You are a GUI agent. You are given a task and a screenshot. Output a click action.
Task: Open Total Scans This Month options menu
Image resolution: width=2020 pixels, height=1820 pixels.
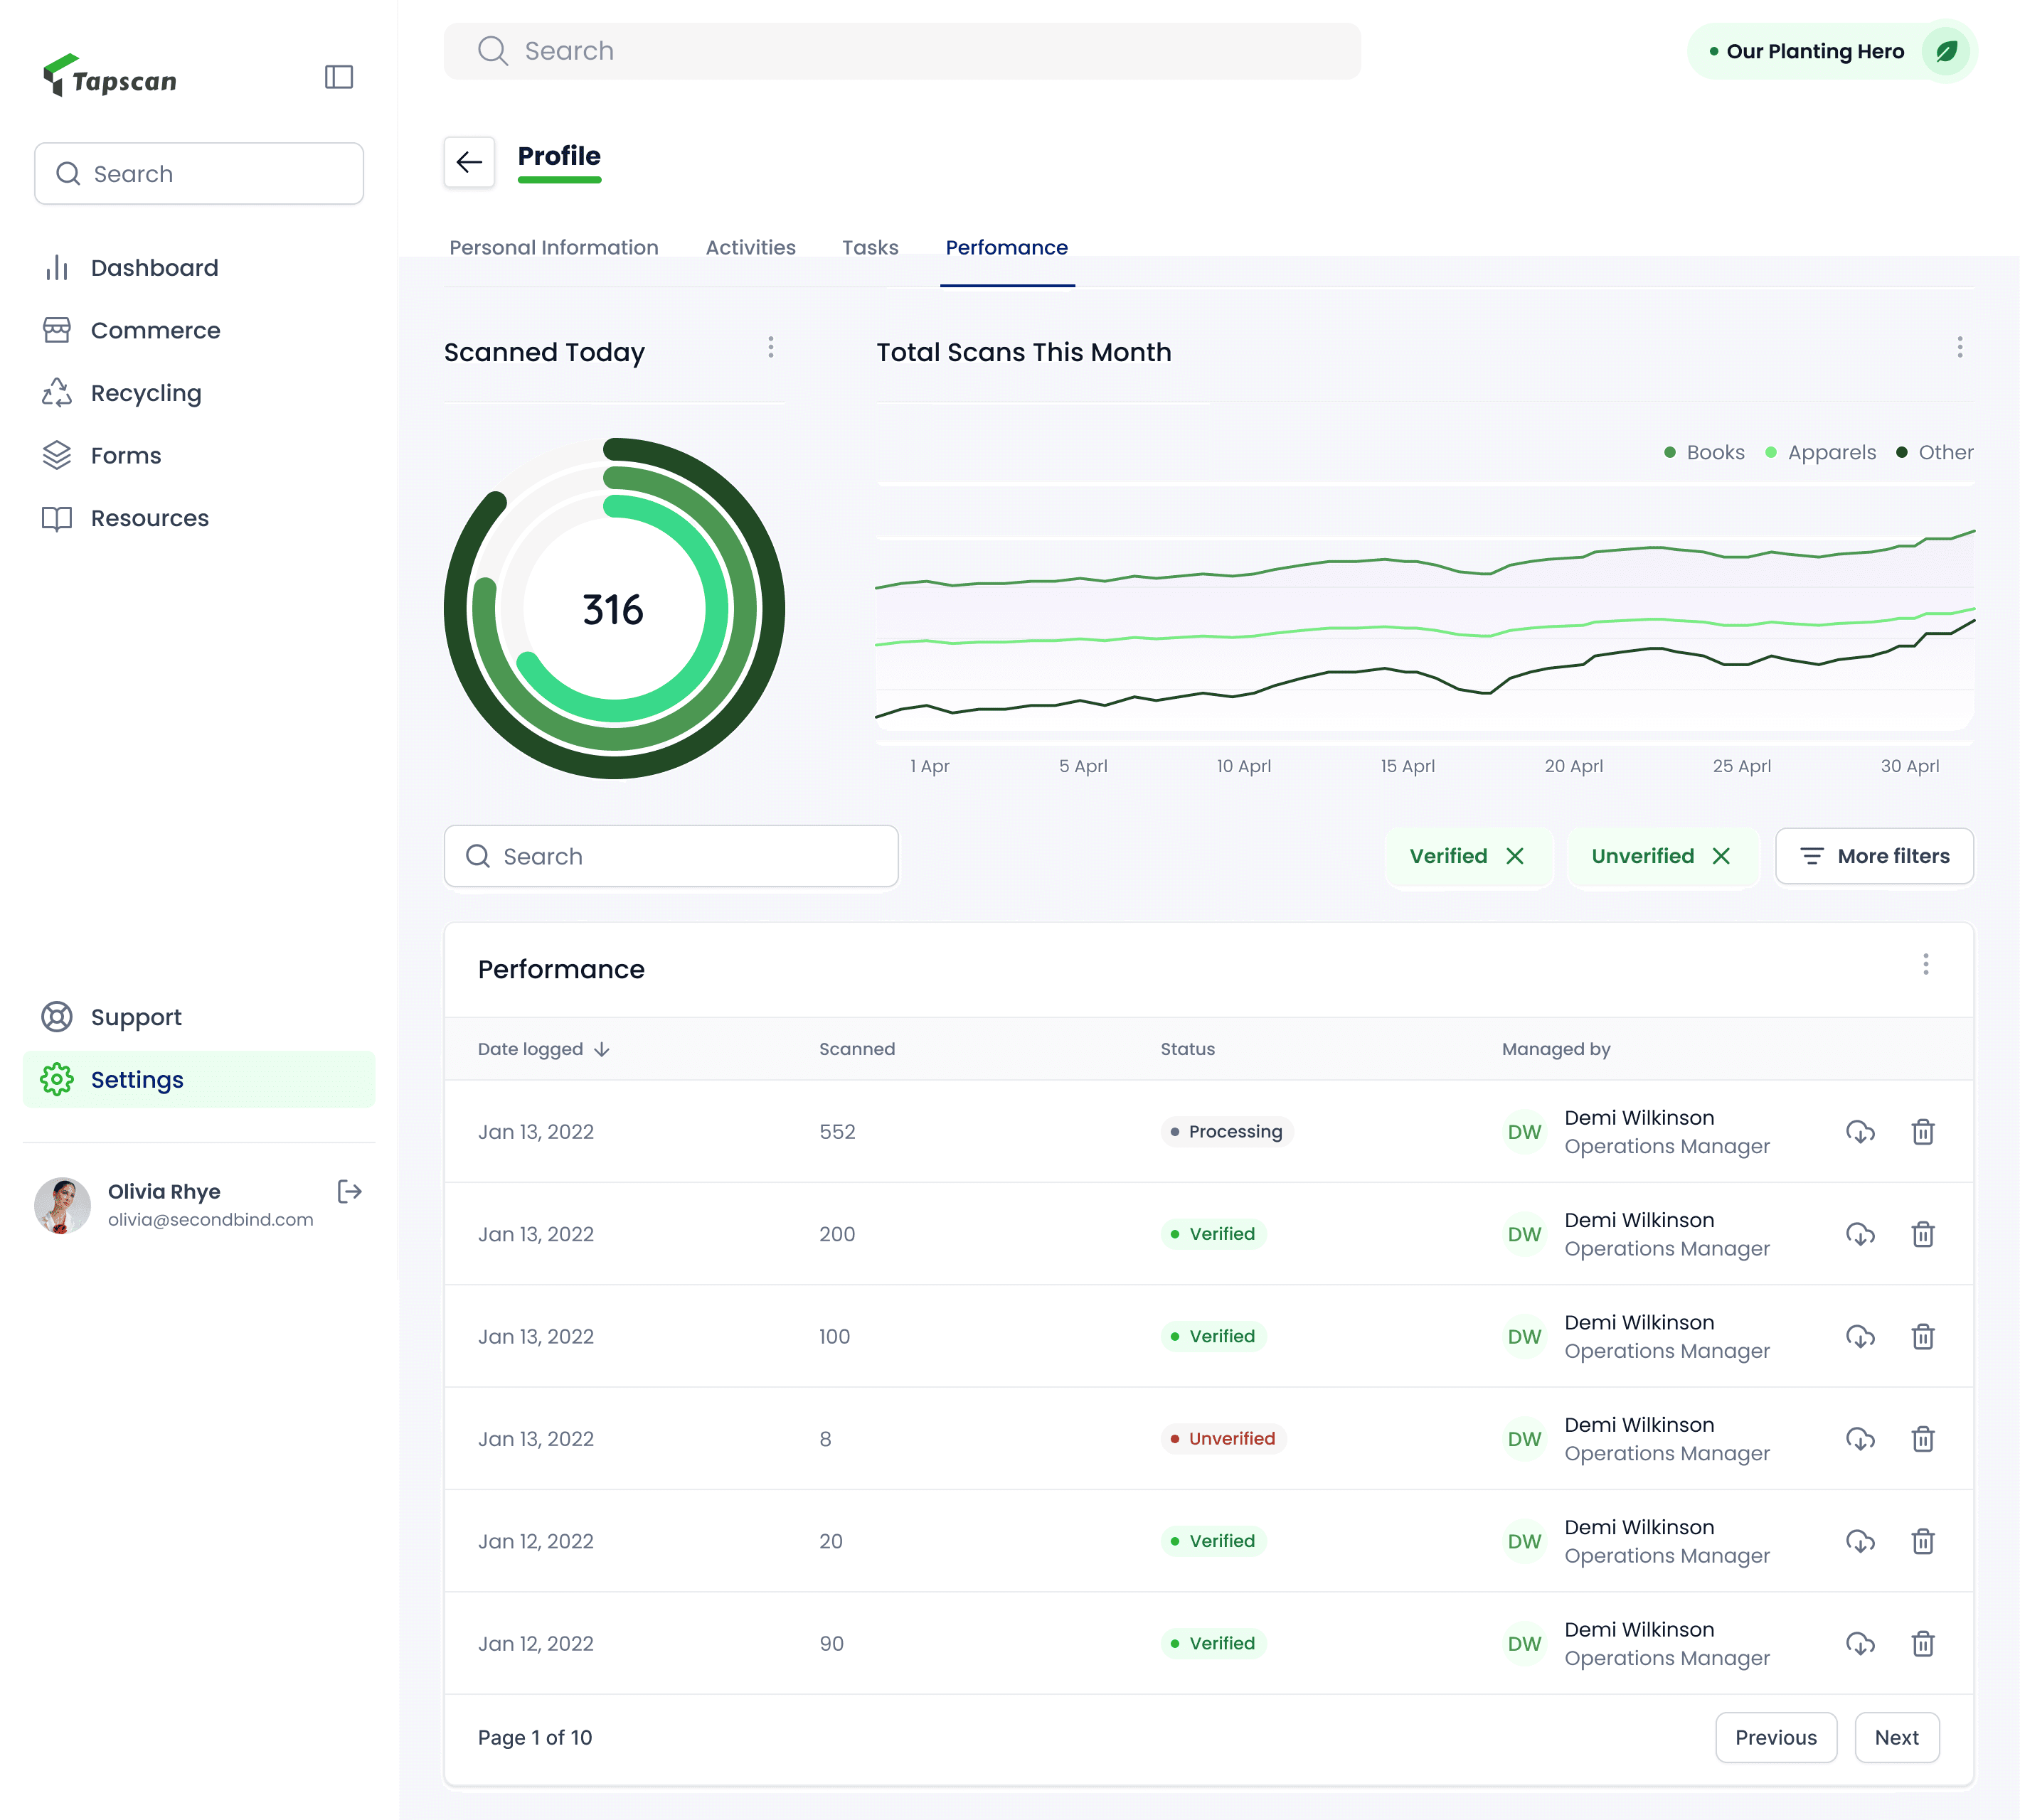(x=1959, y=347)
